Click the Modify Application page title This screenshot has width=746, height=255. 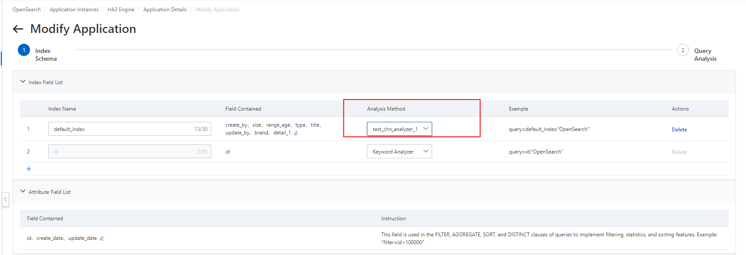[x=83, y=29]
